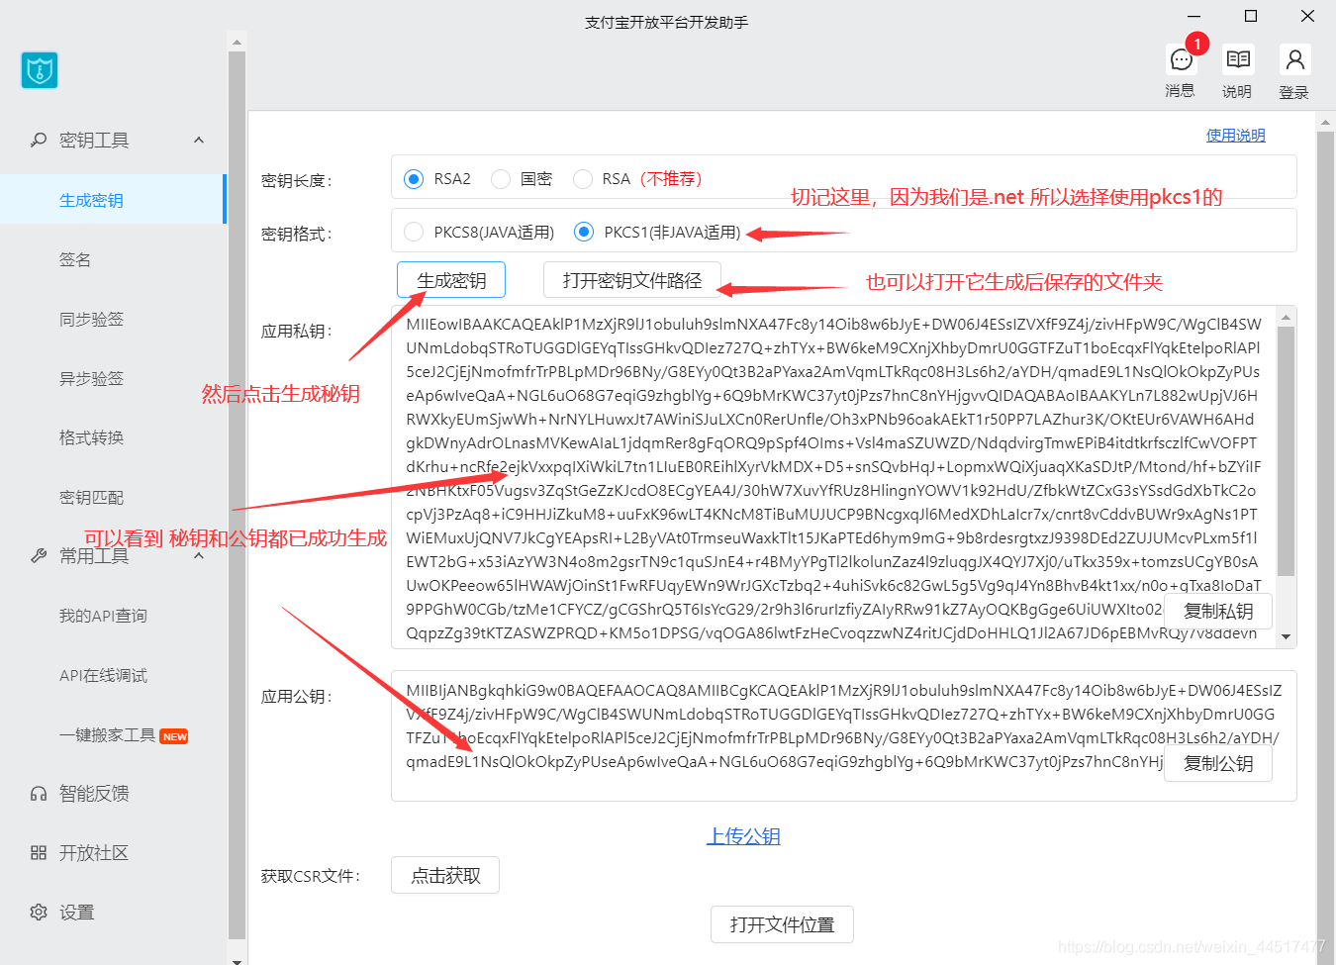Choose PKCS8(JAVA适用) key format
Image resolution: width=1336 pixels, height=965 pixels.
(x=414, y=233)
